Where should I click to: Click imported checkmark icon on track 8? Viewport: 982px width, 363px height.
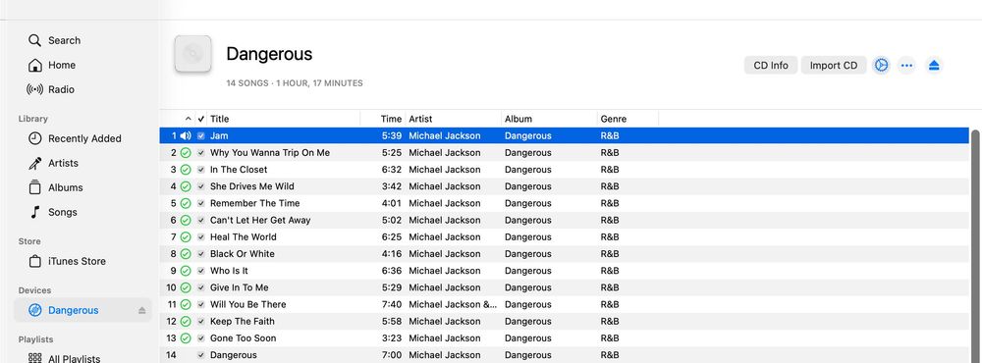click(x=186, y=254)
